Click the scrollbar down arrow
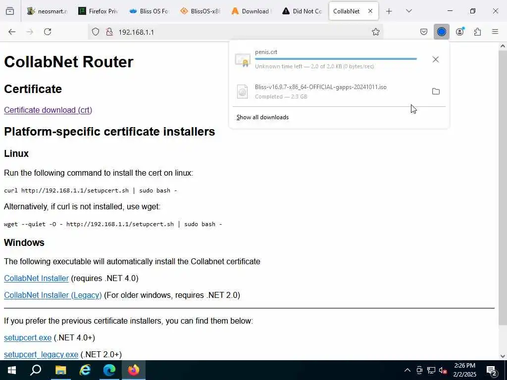Image resolution: width=507 pixels, height=380 pixels. click(x=503, y=356)
